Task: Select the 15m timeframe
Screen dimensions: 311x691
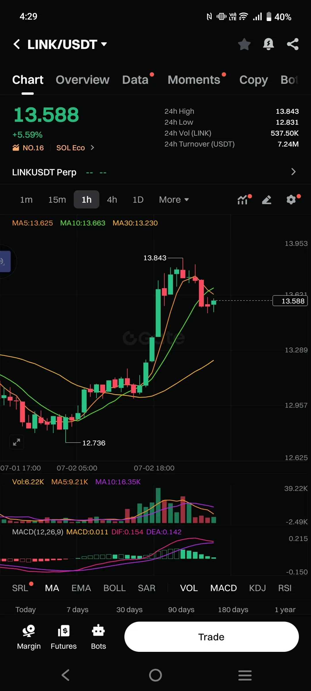Action: pos(57,200)
